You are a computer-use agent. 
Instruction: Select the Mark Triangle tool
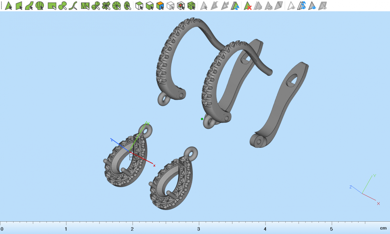[8, 6]
